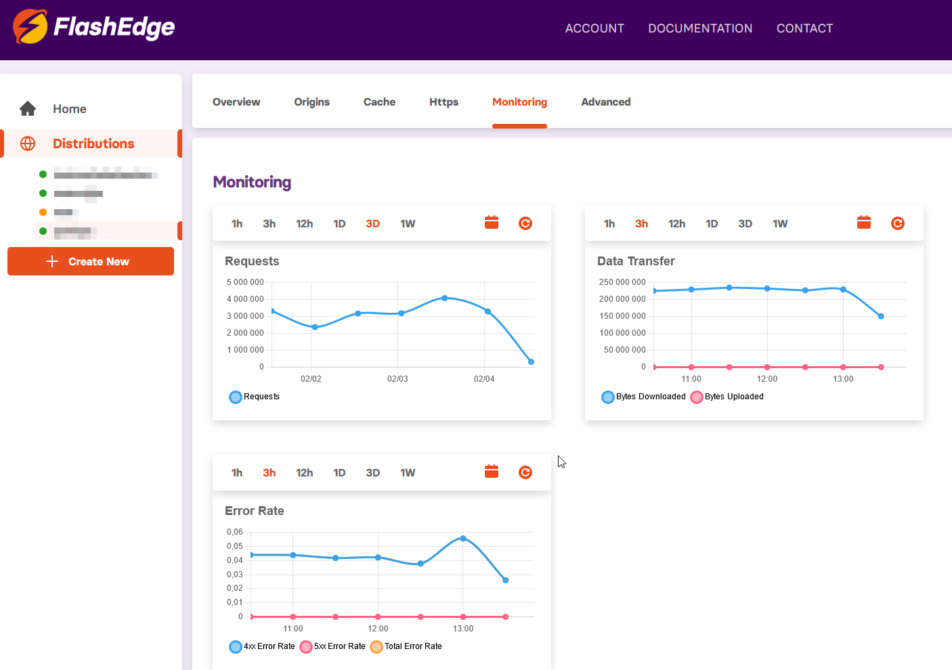Image resolution: width=952 pixels, height=670 pixels.
Task: Refresh the Requests chart
Action: tap(525, 223)
